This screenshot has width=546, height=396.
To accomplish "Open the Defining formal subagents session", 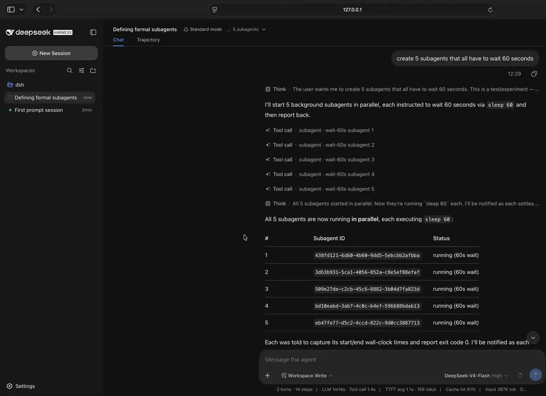I will [x=50, y=97].
